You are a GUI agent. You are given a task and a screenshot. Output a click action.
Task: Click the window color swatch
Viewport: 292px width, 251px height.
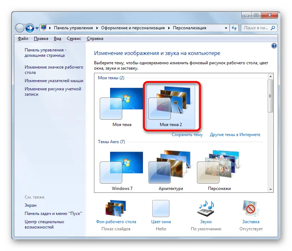click(161, 209)
